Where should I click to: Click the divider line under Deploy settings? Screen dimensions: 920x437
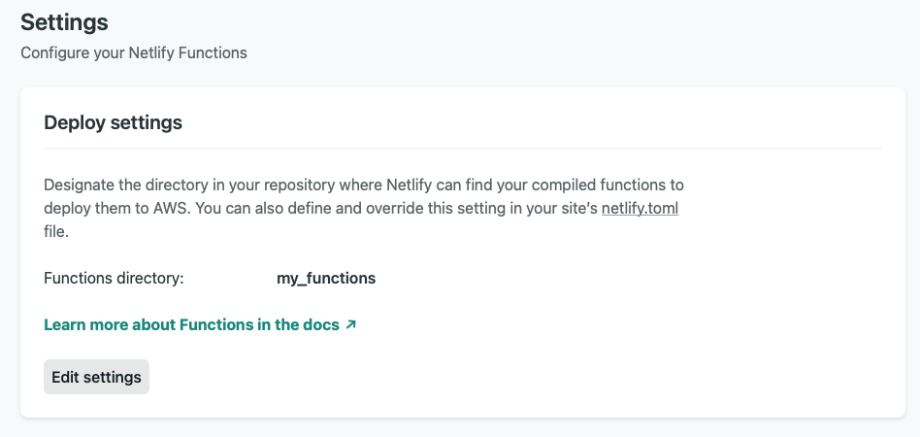463,149
